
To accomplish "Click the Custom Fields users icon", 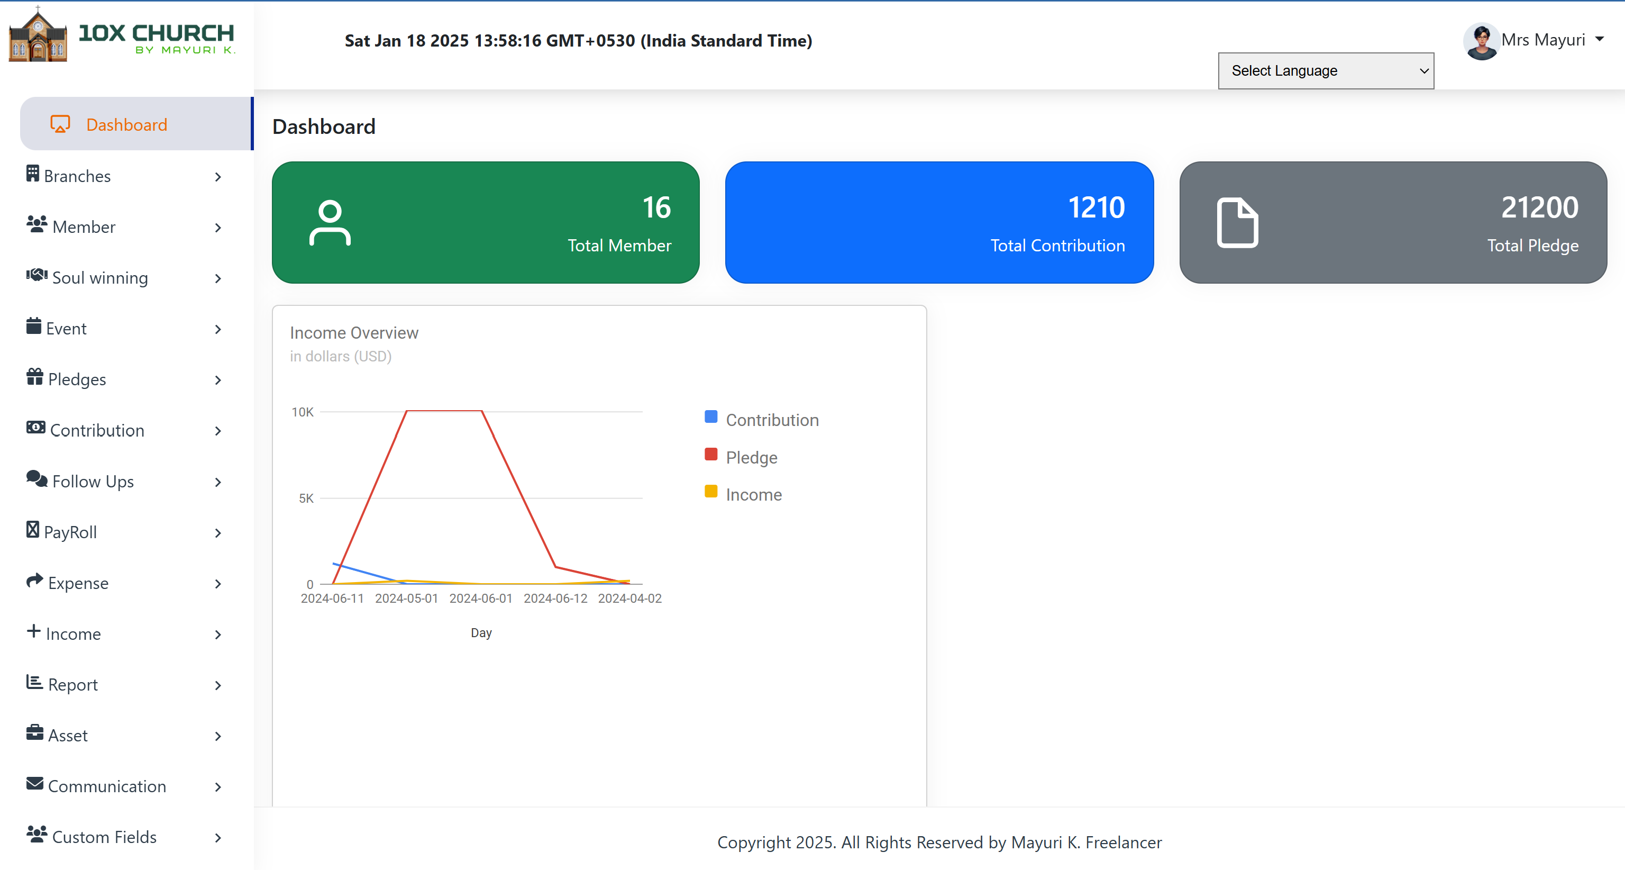I will pyautogui.click(x=36, y=835).
